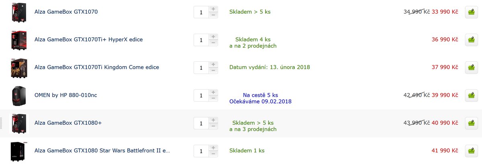Open the Alza GameBox GTX1070 product link

pos(66,12)
